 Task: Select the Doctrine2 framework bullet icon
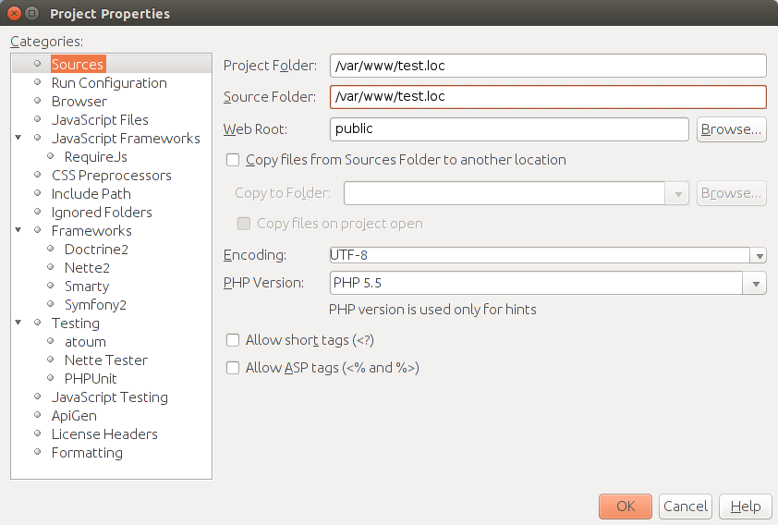coord(51,249)
